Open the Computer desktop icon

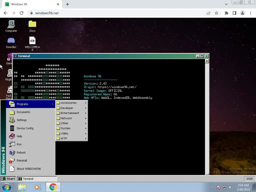tap(11, 26)
